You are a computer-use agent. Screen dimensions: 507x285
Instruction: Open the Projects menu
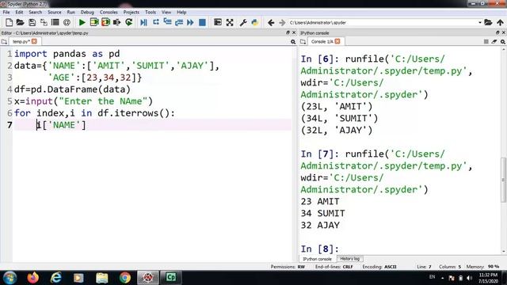point(132,12)
